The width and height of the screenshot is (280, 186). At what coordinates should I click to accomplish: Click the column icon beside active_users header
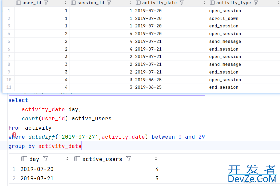tap(77, 159)
